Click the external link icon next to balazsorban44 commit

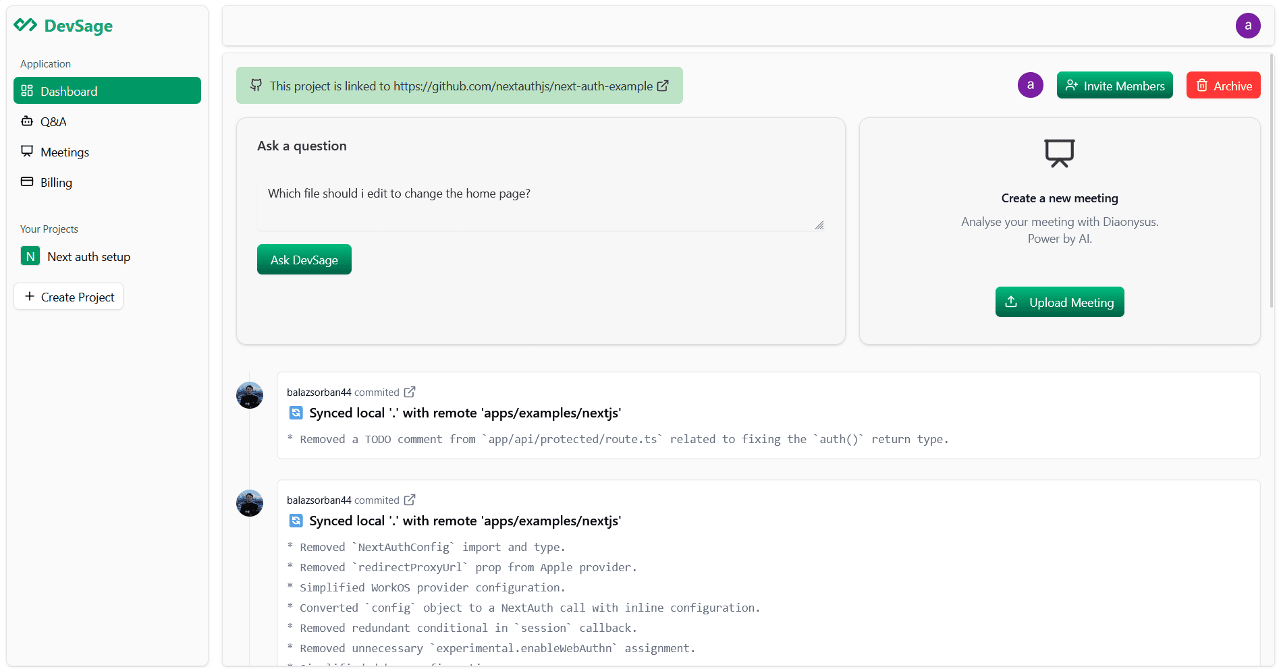point(410,391)
